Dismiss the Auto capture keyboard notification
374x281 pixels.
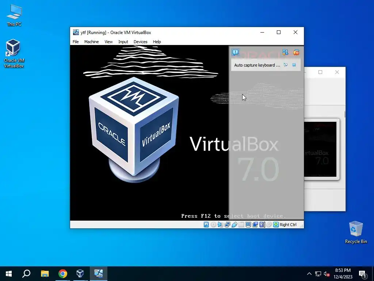click(x=294, y=65)
